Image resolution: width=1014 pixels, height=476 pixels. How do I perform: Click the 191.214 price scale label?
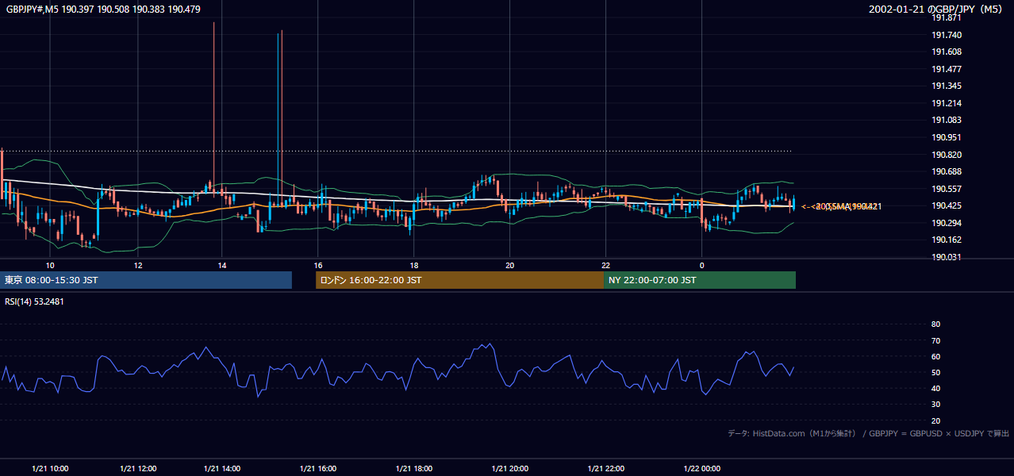[946, 103]
